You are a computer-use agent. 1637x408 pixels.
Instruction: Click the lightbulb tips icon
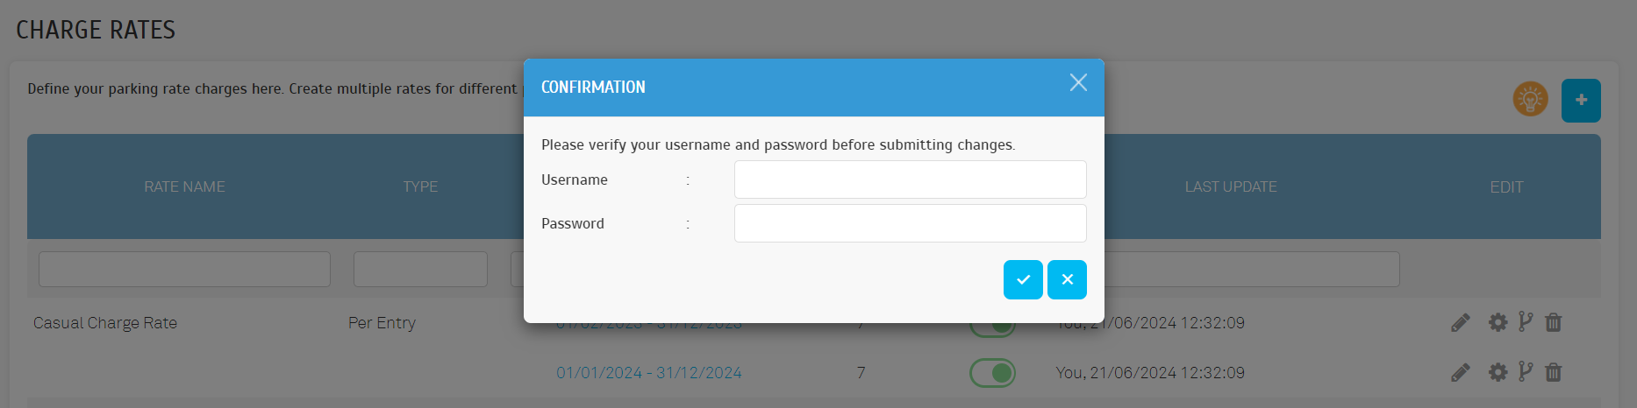pos(1530,100)
